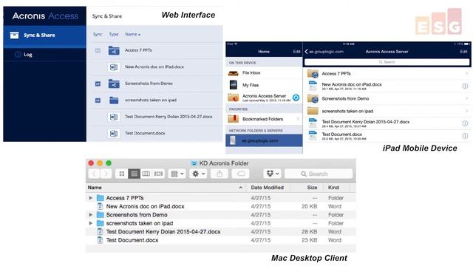The image size is (473, 266).
Task: Select ae.grouplogic.com network server on iPad
Action: point(264,140)
